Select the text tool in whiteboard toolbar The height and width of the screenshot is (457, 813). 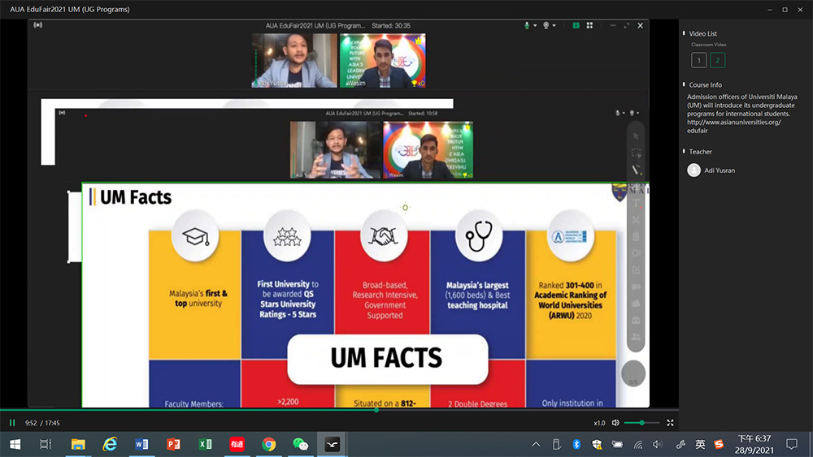[637, 204]
